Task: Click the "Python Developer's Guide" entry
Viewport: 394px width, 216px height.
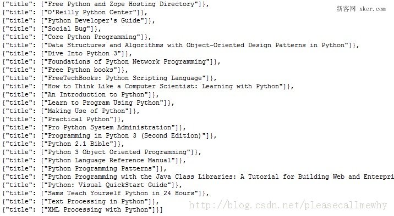Action: (x=79, y=20)
